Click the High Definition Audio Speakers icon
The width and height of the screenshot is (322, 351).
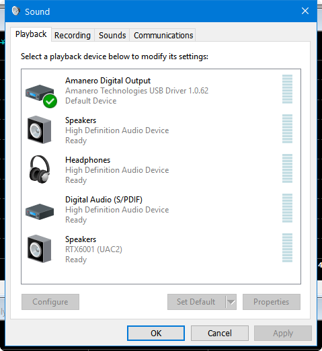point(39,130)
